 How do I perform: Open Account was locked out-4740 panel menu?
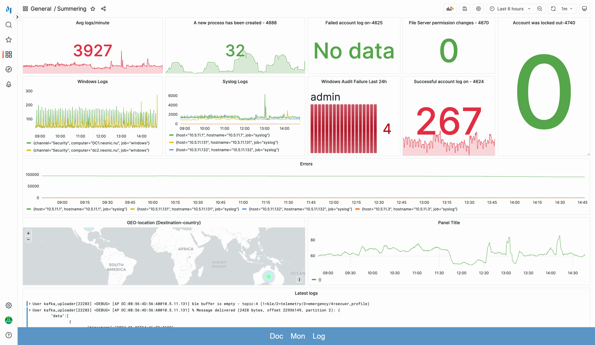tap(544, 23)
